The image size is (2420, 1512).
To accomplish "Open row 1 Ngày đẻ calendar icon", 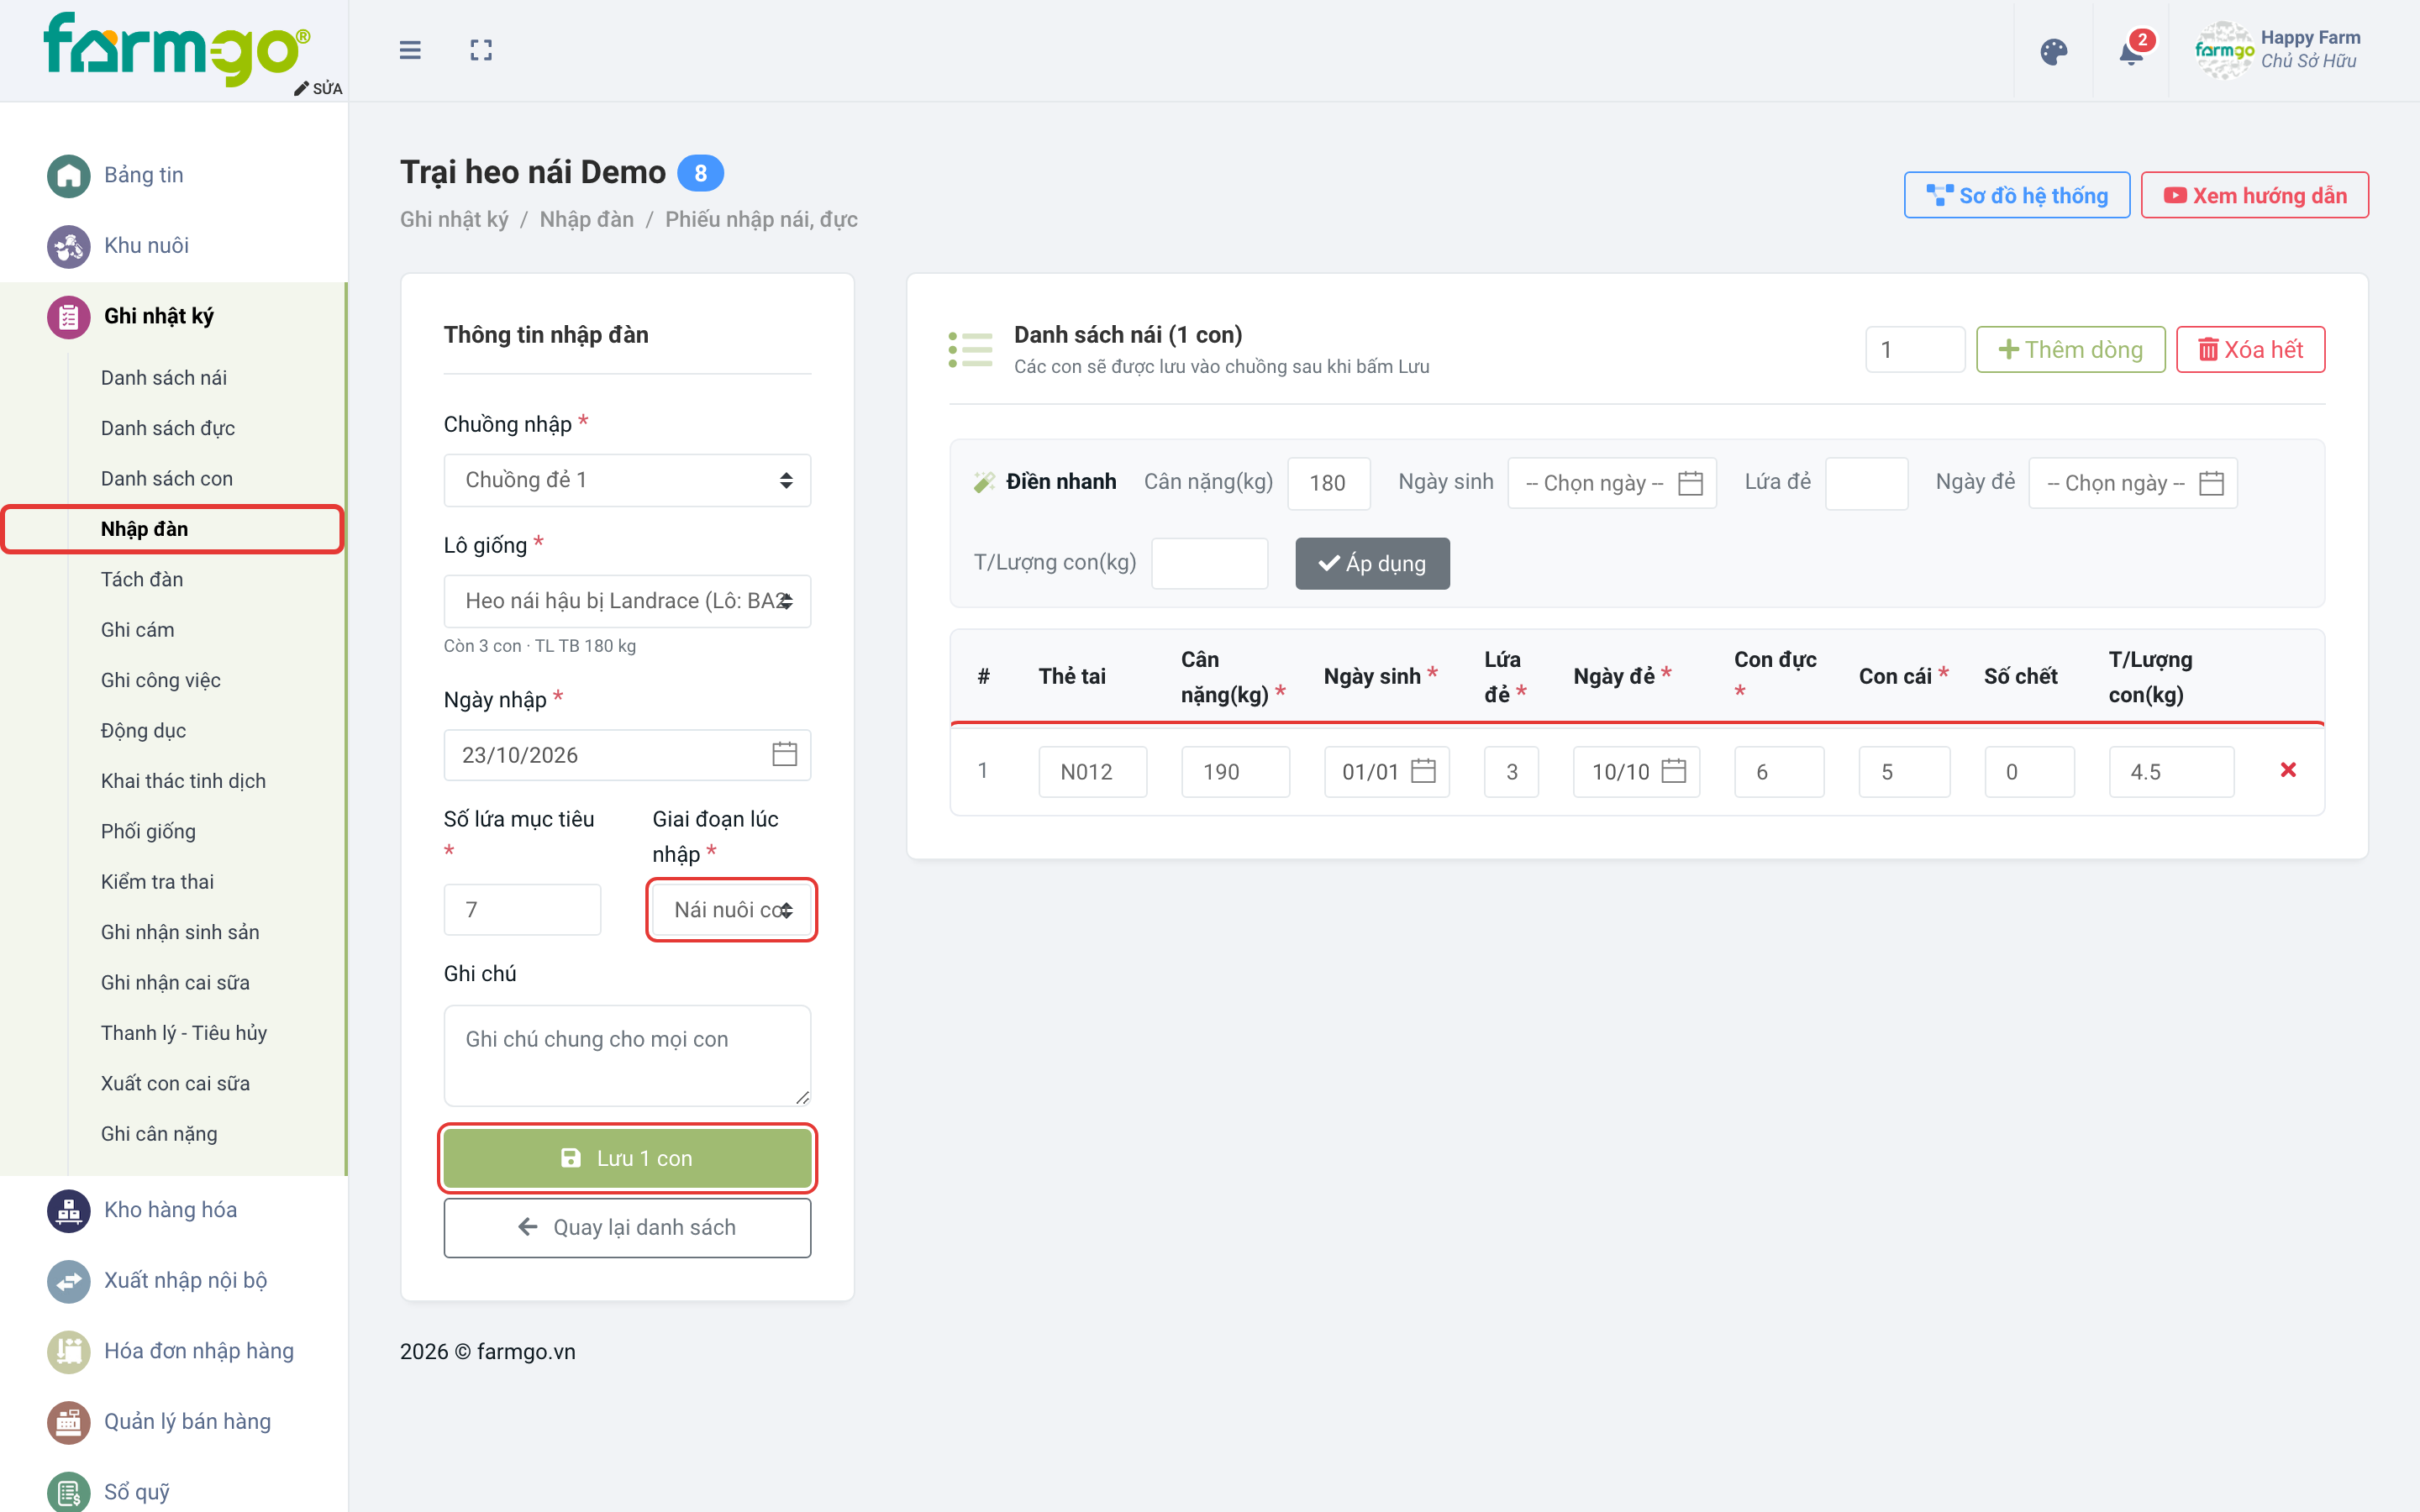I will point(1674,771).
